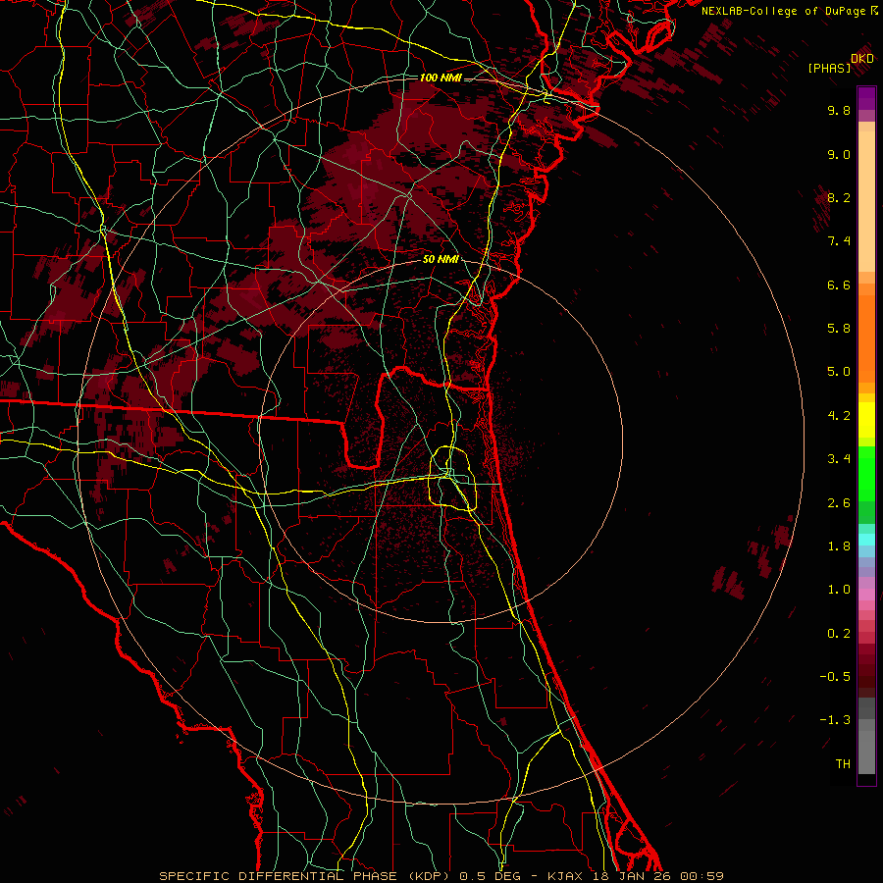The image size is (883, 883).
Task: Click the bright green color bar segment
Action: [866, 473]
